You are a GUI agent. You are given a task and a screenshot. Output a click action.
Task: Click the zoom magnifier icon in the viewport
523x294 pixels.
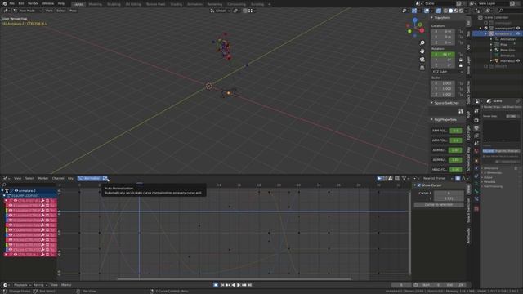pos(422,43)
